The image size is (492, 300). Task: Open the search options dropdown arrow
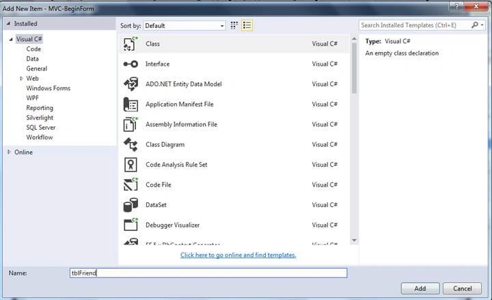[482, 25]
